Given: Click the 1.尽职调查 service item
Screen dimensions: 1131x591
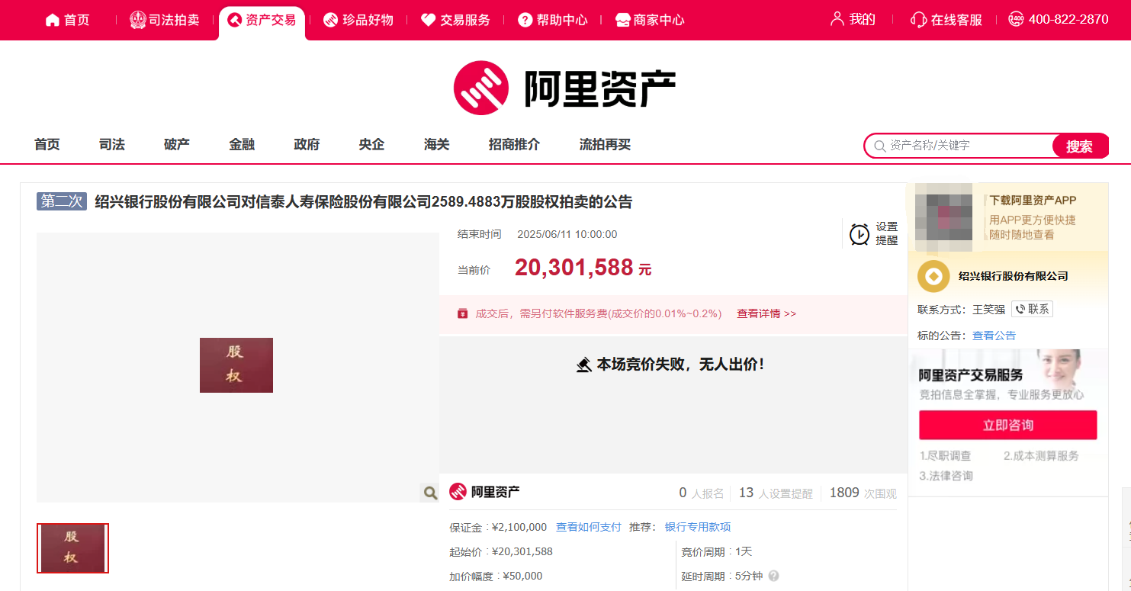Looking at the screenshot, I should 946,456.
